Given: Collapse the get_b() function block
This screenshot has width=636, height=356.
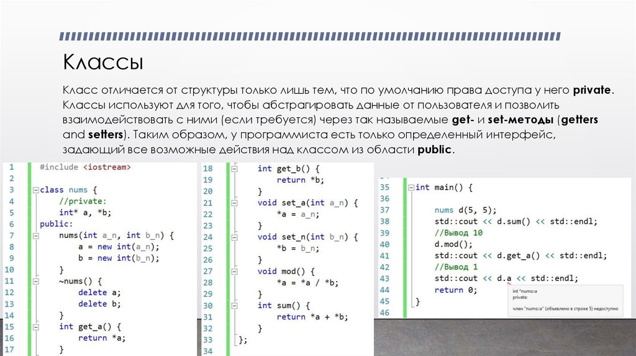Looking at the screenshot, I should pyautogui.click(x=234, y=169).
